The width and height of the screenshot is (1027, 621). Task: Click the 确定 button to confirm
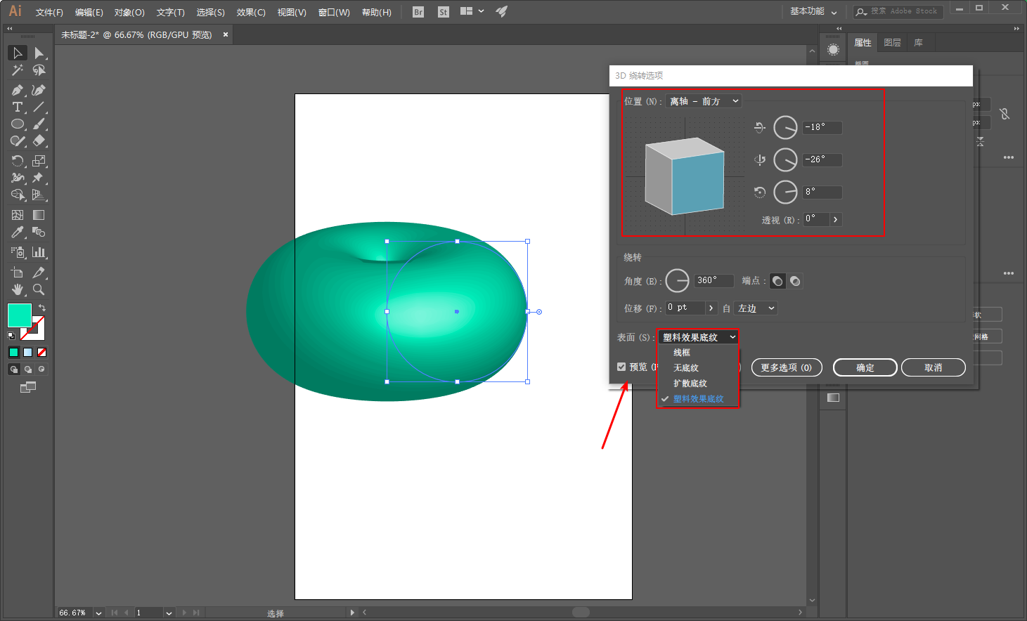pos(865,367)
